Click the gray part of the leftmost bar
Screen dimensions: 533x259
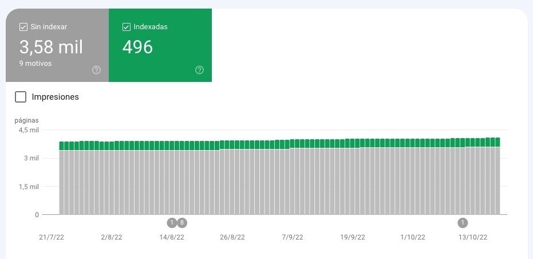tap(61, 183)
